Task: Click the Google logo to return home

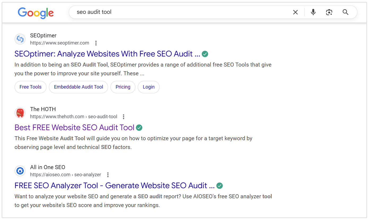Action: 36,12
